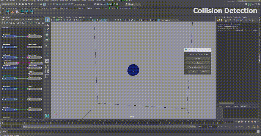Open the Rendering shelf tab
Screen dimensions: 261x136
pos(64,8)
